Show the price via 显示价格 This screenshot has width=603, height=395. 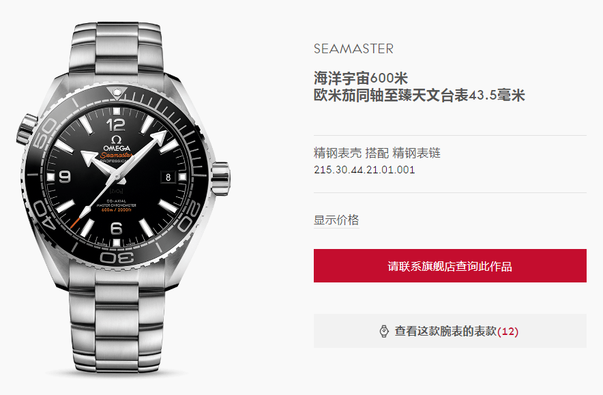336,220
